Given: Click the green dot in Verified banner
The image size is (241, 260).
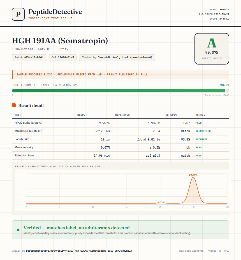Looking at the screenshot, I should pos(18,230).
